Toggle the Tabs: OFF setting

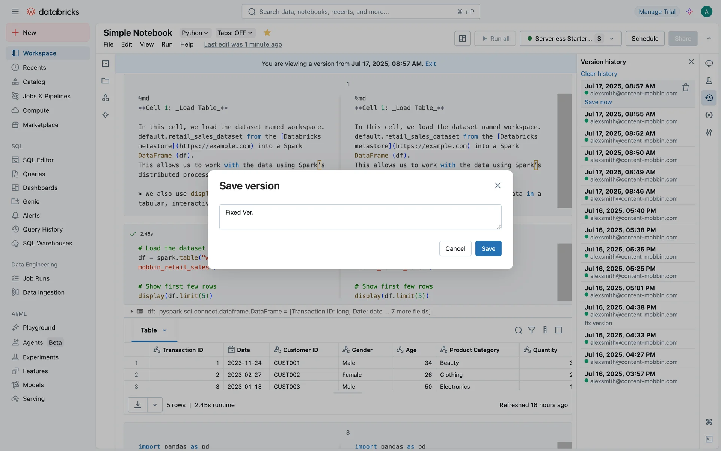pos(235,33)
